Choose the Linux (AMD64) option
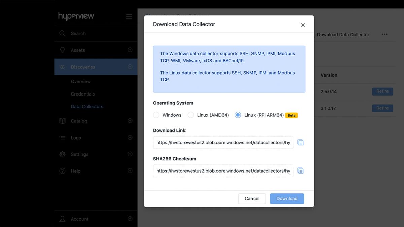 coord(191,115)
